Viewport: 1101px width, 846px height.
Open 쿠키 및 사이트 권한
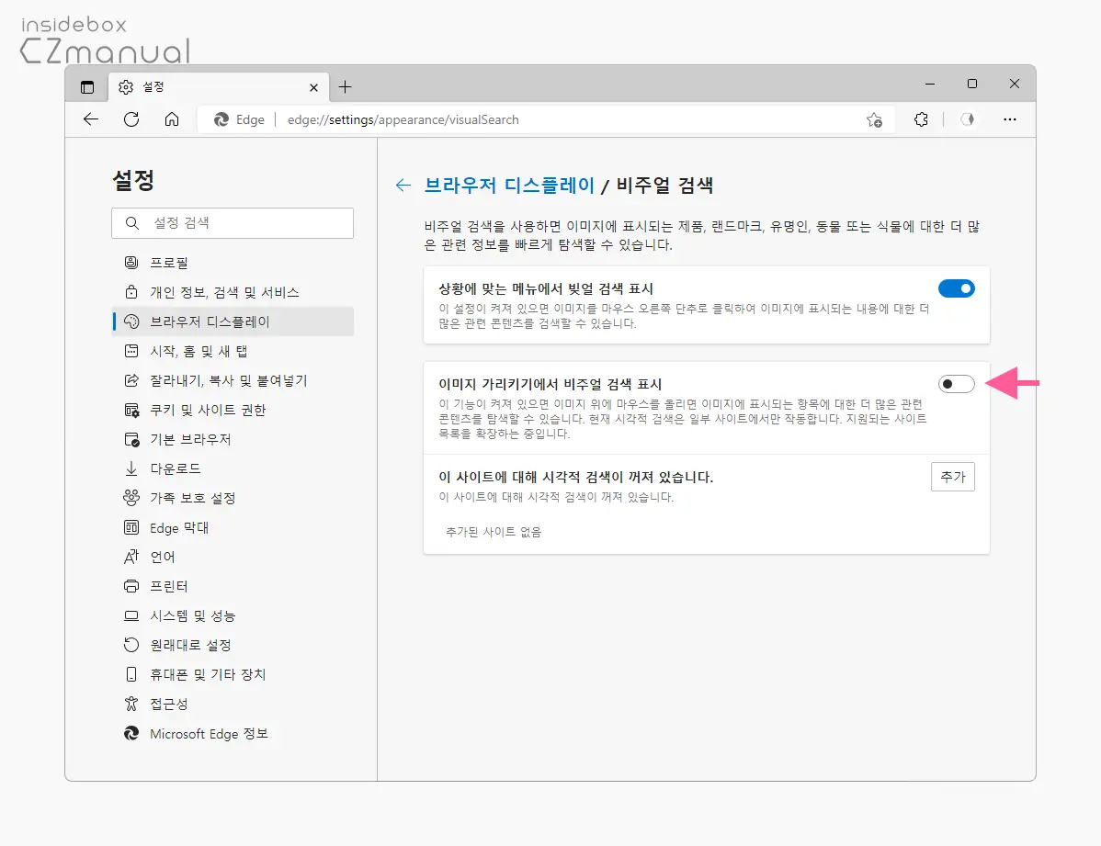coord(233,410)
